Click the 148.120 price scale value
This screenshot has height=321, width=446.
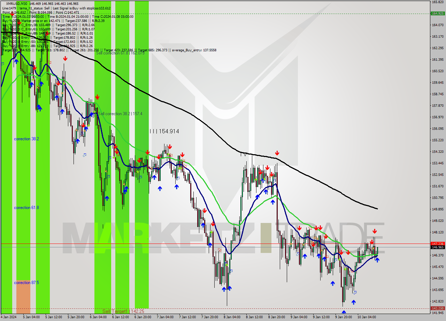click(x=437, y=232)
